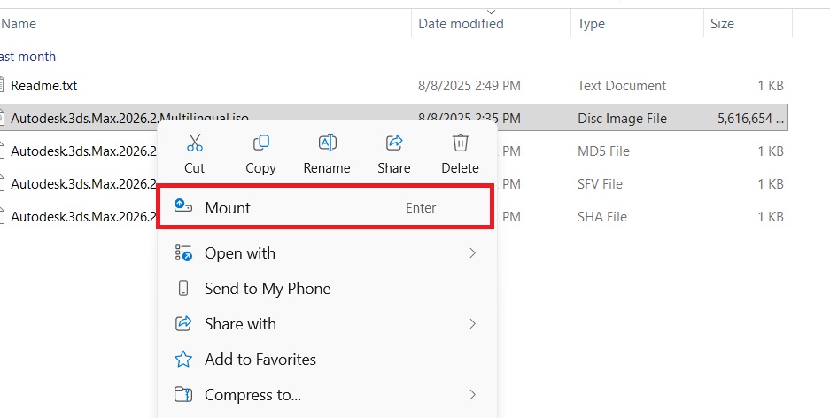The width and height of the screenshot is (830, 418).
Task: Click the Copy icon in context menu
Action: point(260,143)
